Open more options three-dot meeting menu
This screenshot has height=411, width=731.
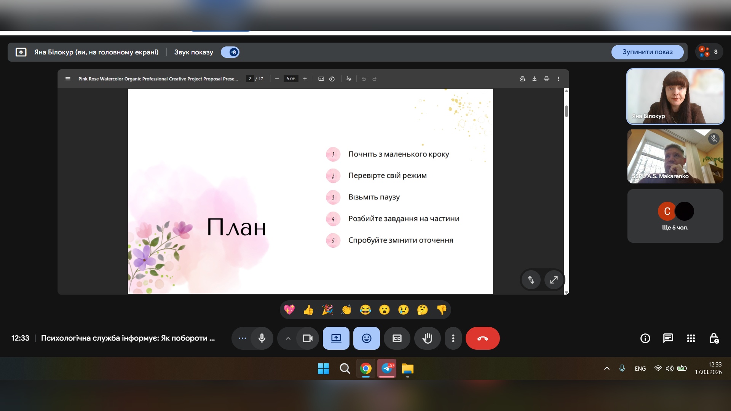(x=453, y=338)
